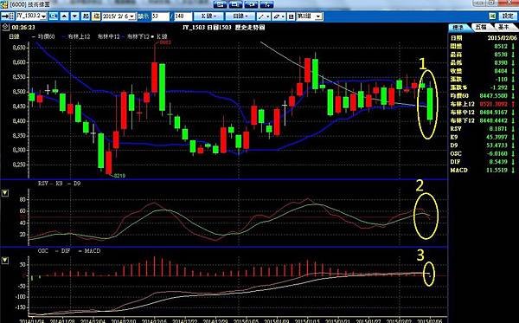Click the magnifier search icon beside symbol box

(53, 16)
